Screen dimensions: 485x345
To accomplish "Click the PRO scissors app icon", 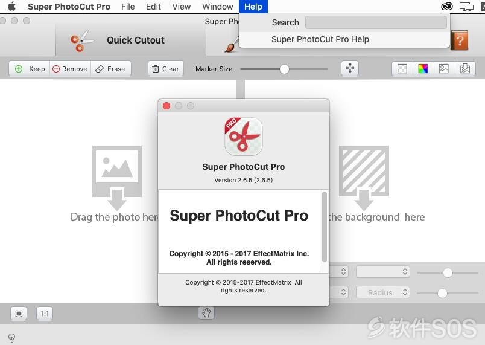I will tap(244, 137).
